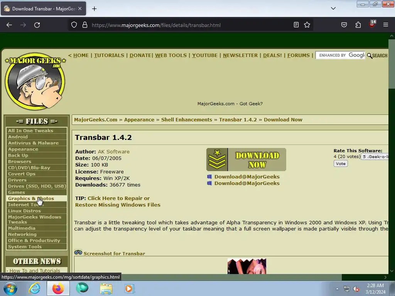
Task: Click the MajorGeeks.Com breadcrumb link
Action: 96,119
